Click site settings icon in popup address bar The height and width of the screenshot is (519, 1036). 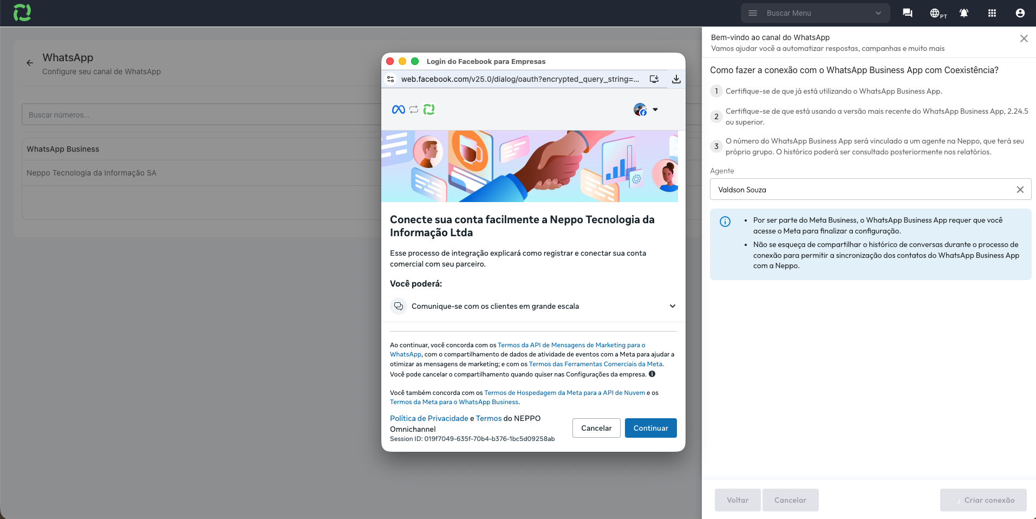(390, 79)
